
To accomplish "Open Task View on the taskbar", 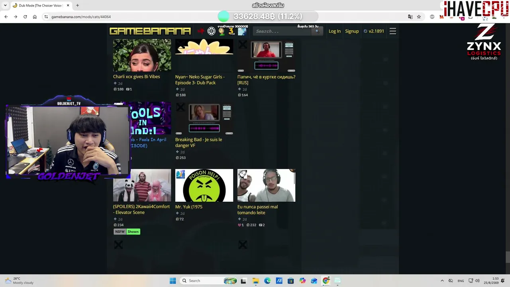I will [243, 281].
